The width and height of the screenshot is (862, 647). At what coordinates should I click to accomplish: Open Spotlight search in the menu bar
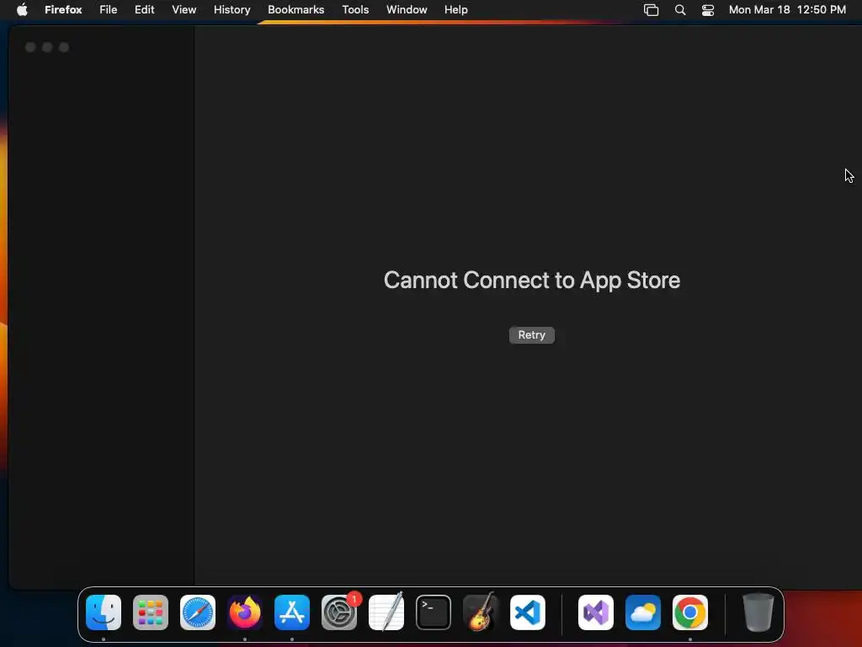[680, 10]
